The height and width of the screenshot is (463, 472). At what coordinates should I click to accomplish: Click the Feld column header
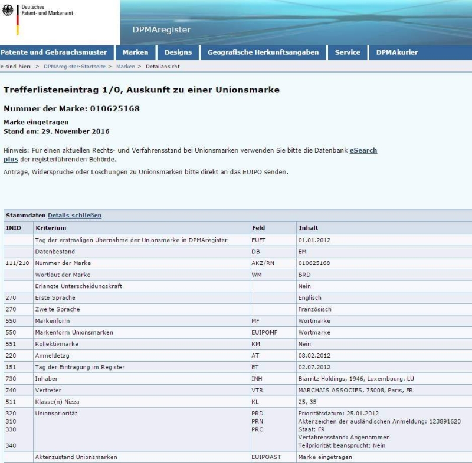[x=258, y=227]
